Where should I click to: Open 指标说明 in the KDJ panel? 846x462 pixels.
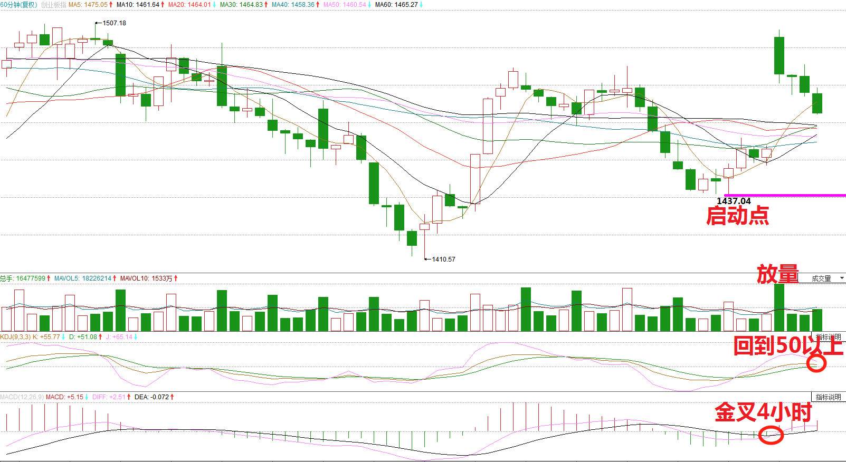click(x=829, y=337)
